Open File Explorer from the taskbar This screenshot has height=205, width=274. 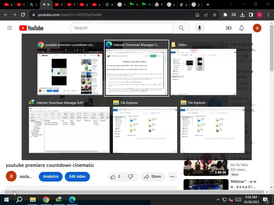[x=33, y=200]
